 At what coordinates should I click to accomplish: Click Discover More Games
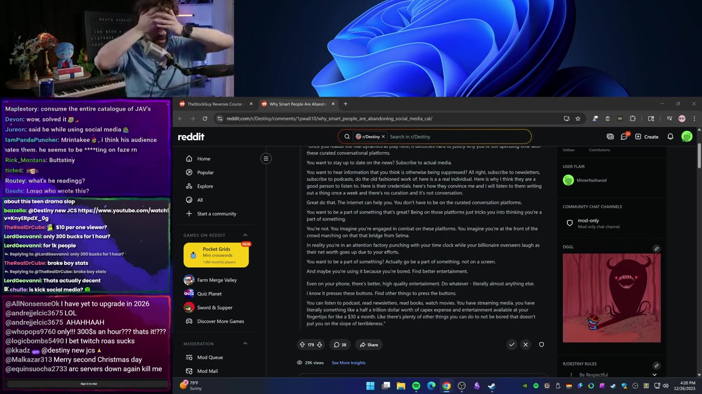(x=219, y=321)
